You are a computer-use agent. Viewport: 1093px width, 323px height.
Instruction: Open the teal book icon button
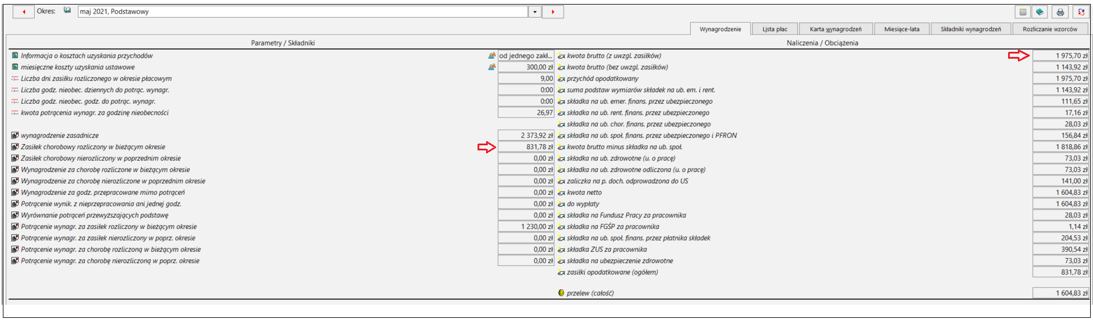click(x=1039, y=12)
